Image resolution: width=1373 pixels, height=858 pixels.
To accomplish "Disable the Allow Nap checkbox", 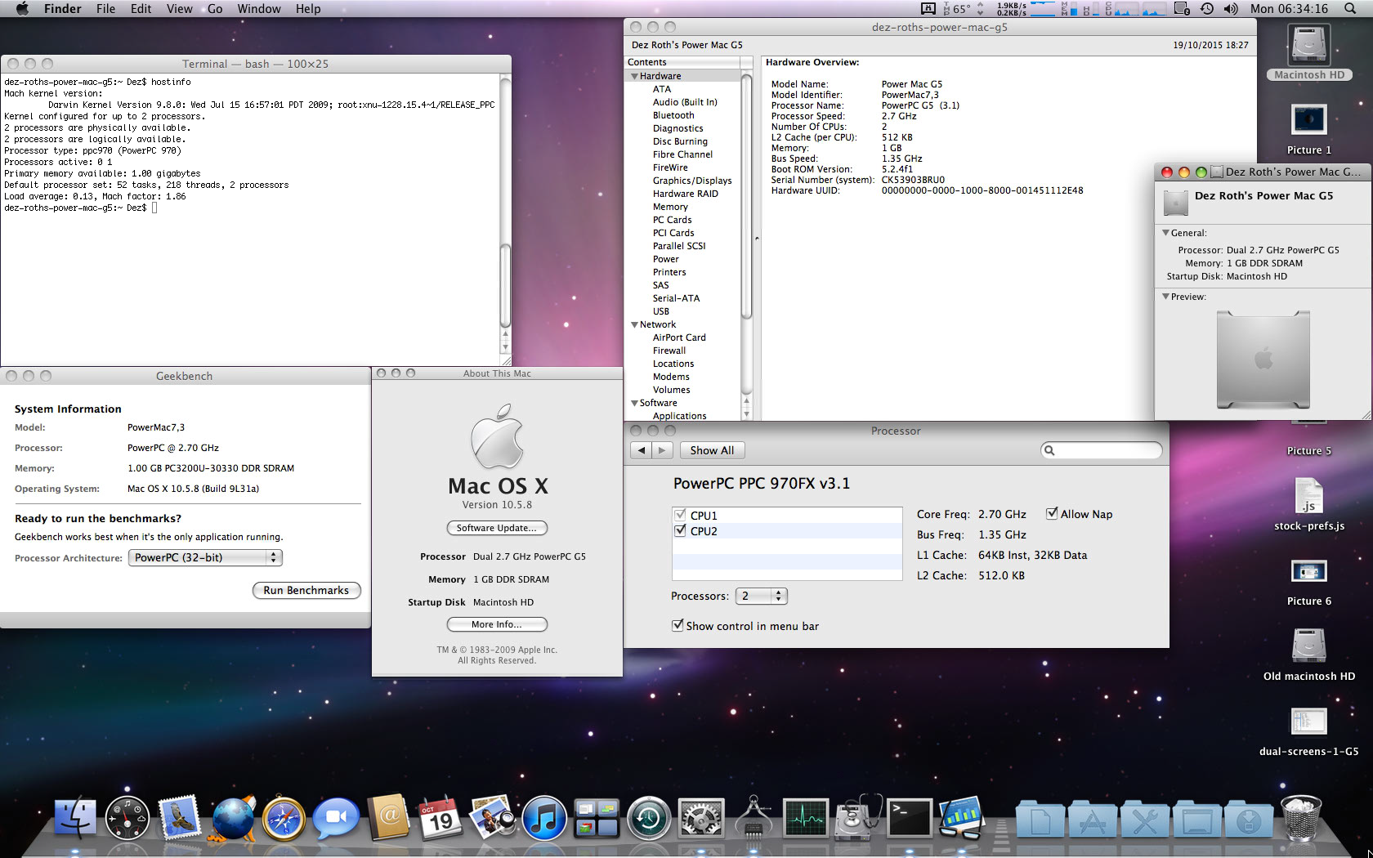I will tap(1052, 513).
